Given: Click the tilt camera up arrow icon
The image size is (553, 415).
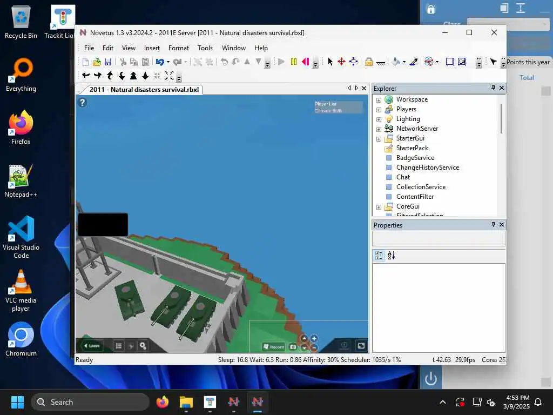Looking at the screenshot, I should 110,75.
